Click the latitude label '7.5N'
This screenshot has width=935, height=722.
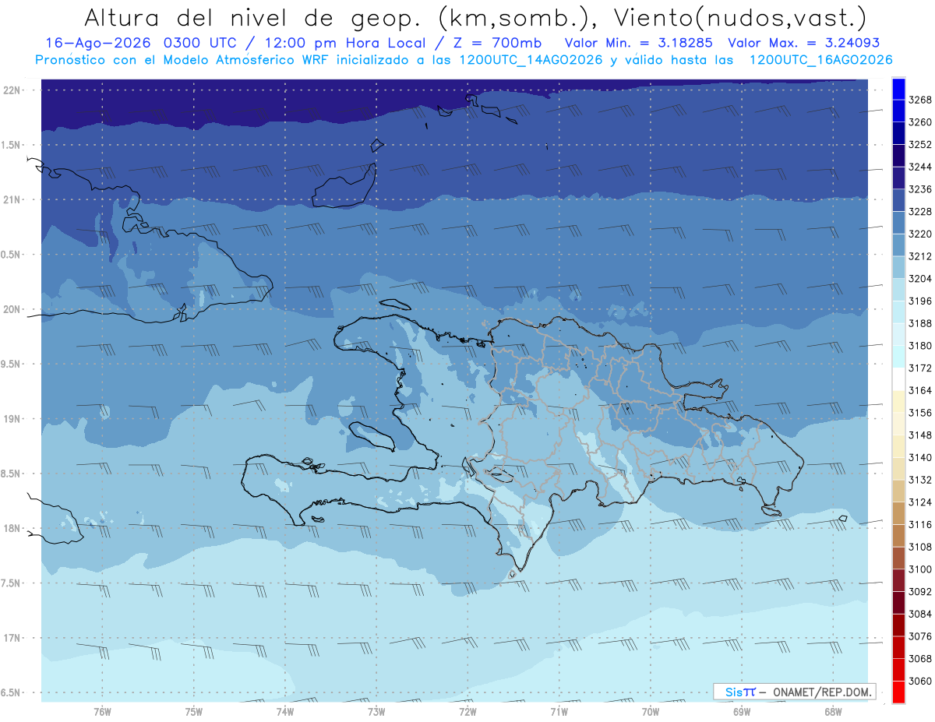pyautogui.click(x=12, y=583)
